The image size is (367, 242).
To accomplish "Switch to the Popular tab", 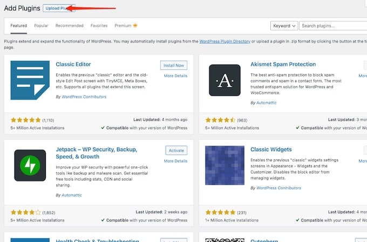I will (41, 26).
